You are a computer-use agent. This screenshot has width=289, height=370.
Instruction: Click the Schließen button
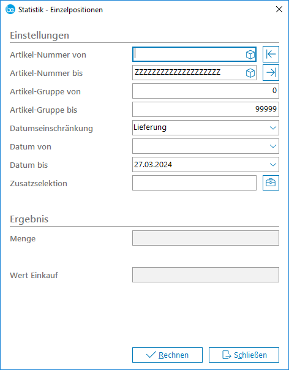(x=244, y=355)
